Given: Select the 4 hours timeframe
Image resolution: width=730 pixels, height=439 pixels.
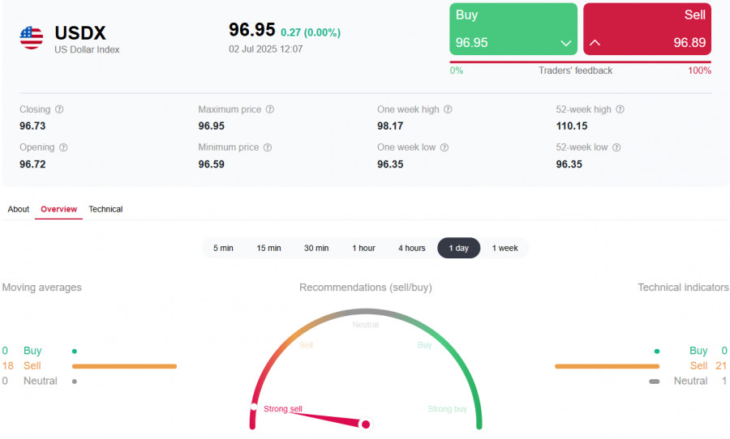Looking at the screenshot, I should pos(411,249).
